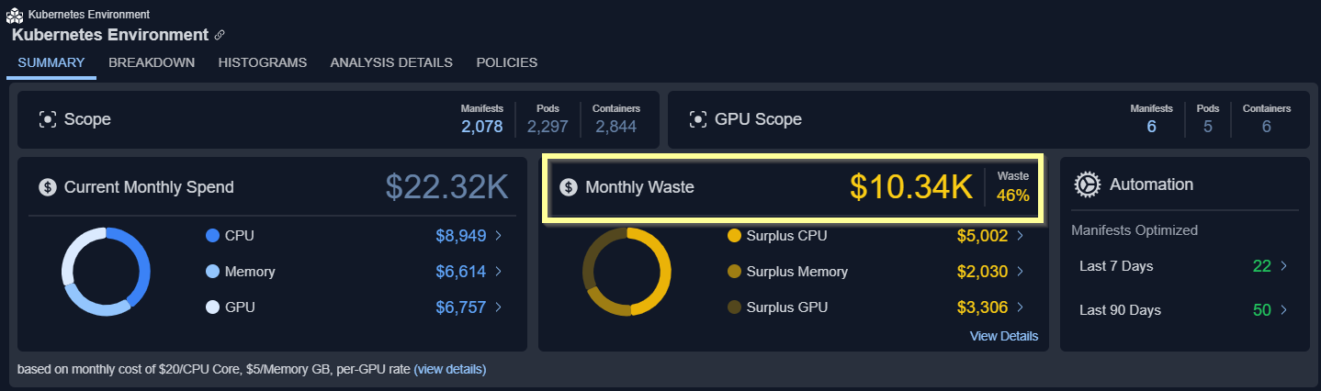Click the $3,306 Surplus GPU amount
The image size is (1321, 391).
pyautogui.click(x=982, y=307)
